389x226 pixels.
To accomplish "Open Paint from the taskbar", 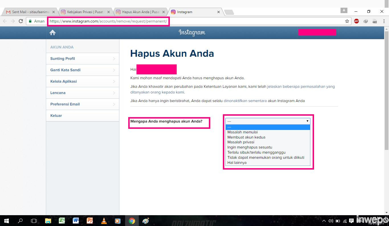I will click(146, 221).
